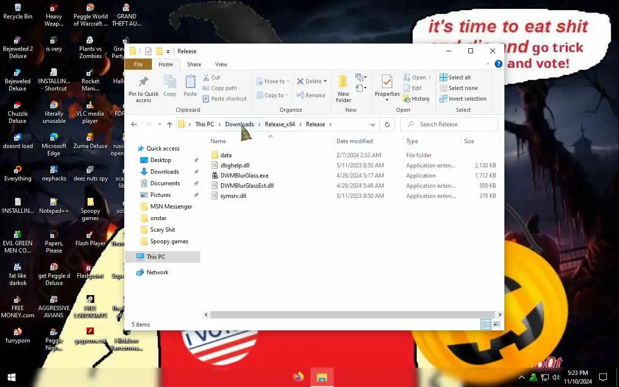The width and height of the screenshot is (619, 387).
Task: Click Copy path in Clipboard group
Action: click(220, 88)
